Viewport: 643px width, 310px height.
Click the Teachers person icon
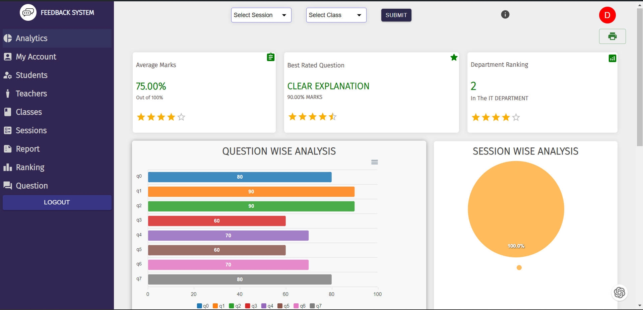8,94
